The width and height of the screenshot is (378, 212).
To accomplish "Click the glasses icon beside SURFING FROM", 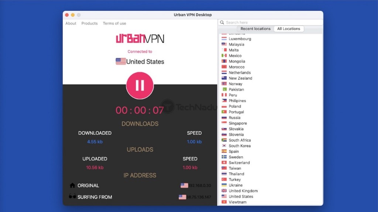I will 72,197.
